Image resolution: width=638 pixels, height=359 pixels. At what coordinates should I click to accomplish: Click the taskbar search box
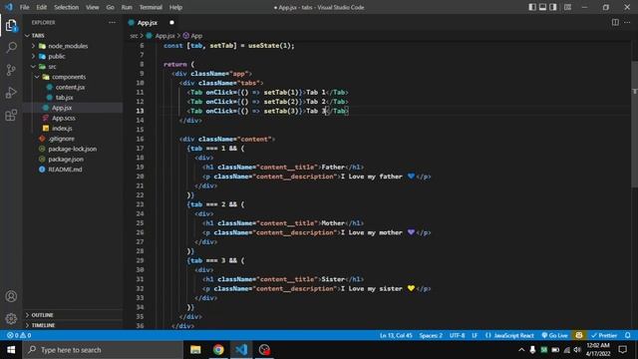click(x=103, y=350)
